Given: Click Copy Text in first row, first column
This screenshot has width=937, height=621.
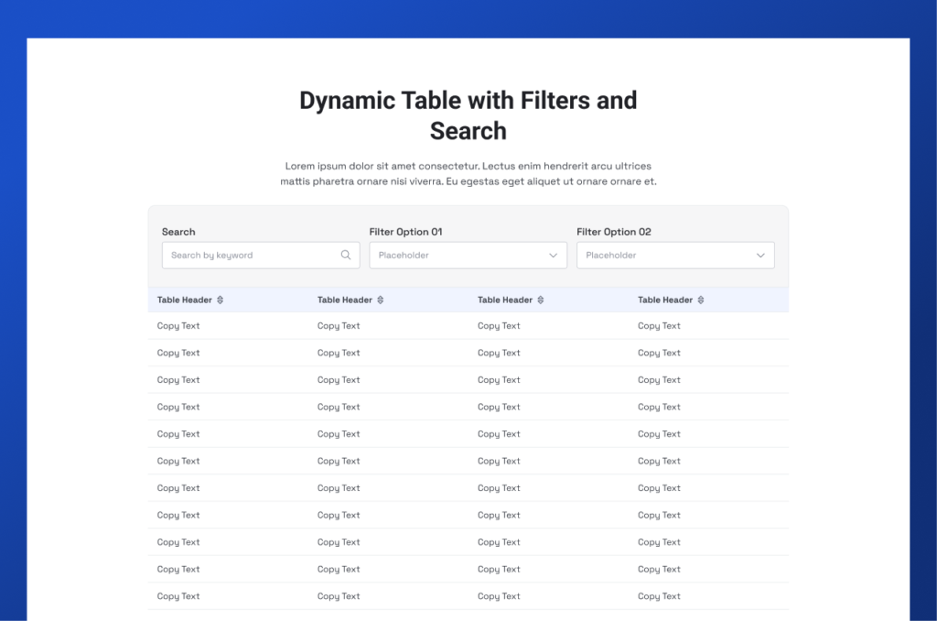Looking at the screenshot, I should click(178, 326).
